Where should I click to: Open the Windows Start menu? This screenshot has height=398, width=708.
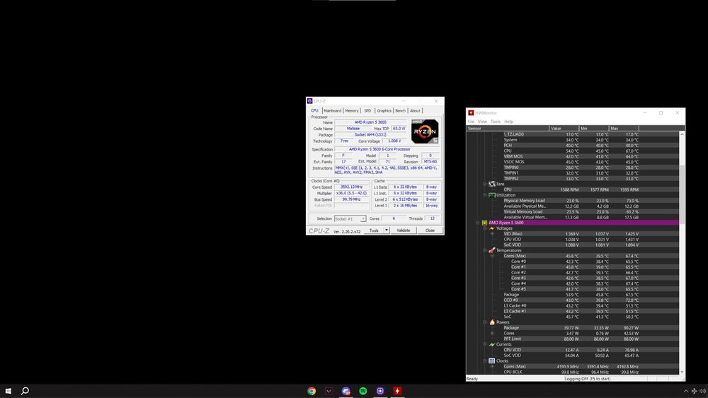point(8,391)
